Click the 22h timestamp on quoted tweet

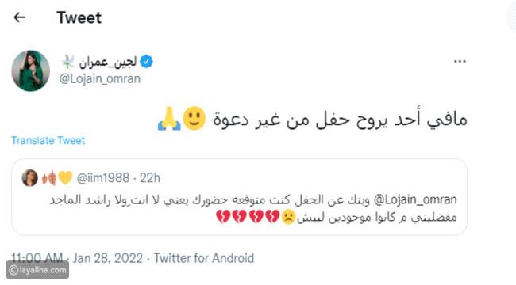pyautogui.click(x=150, y=178)
